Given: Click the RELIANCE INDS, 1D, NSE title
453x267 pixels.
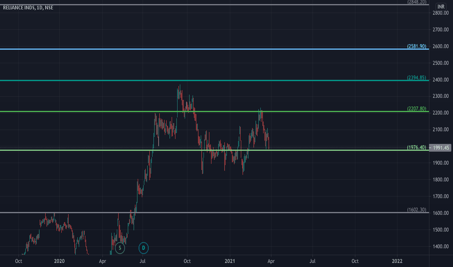Looking at the screenshot, I should tap(28, 7).
